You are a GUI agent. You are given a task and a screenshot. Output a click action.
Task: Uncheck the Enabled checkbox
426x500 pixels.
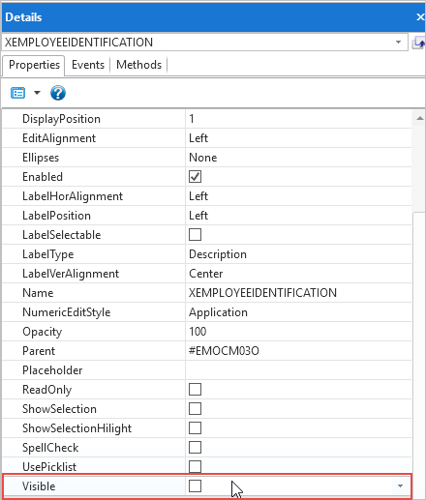(x=195, y=177)
